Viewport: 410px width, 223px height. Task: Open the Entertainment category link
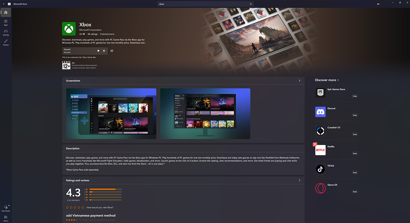point(107,34)
